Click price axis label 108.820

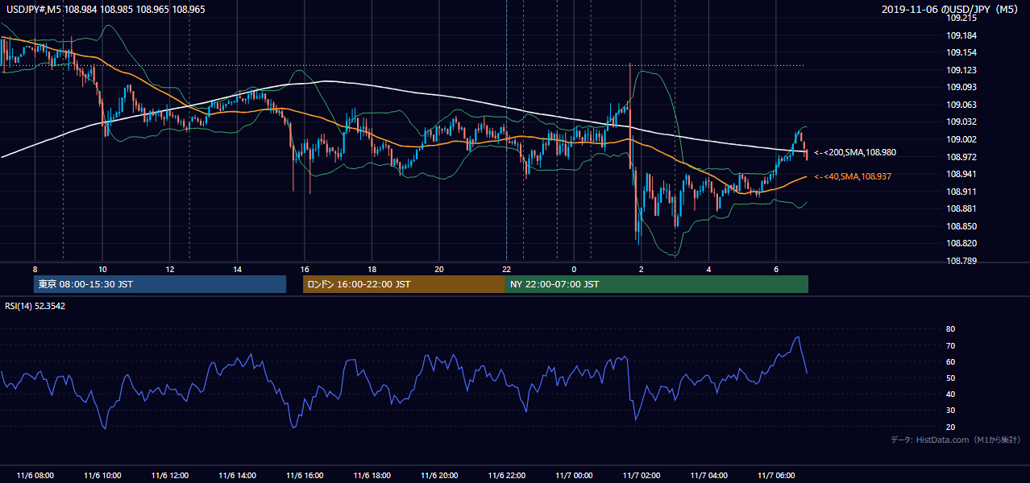coord(961,243)
